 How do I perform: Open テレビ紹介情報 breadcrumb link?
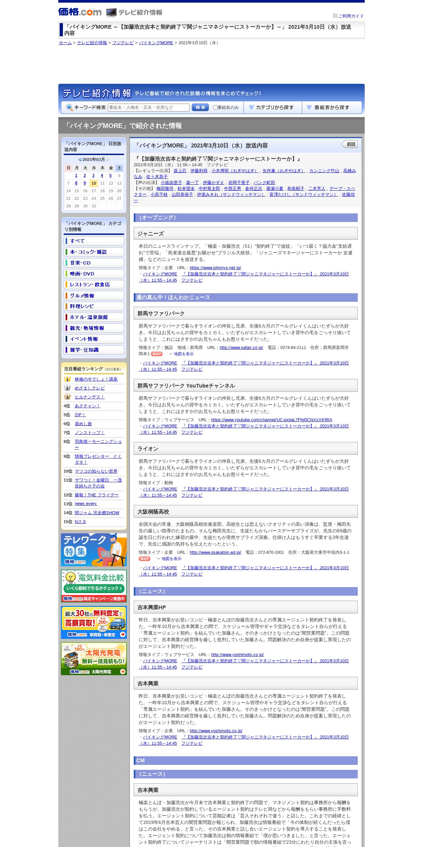(92, 43)
